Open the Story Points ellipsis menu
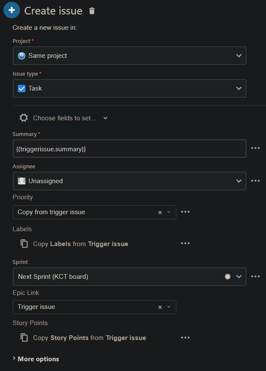 185,337
